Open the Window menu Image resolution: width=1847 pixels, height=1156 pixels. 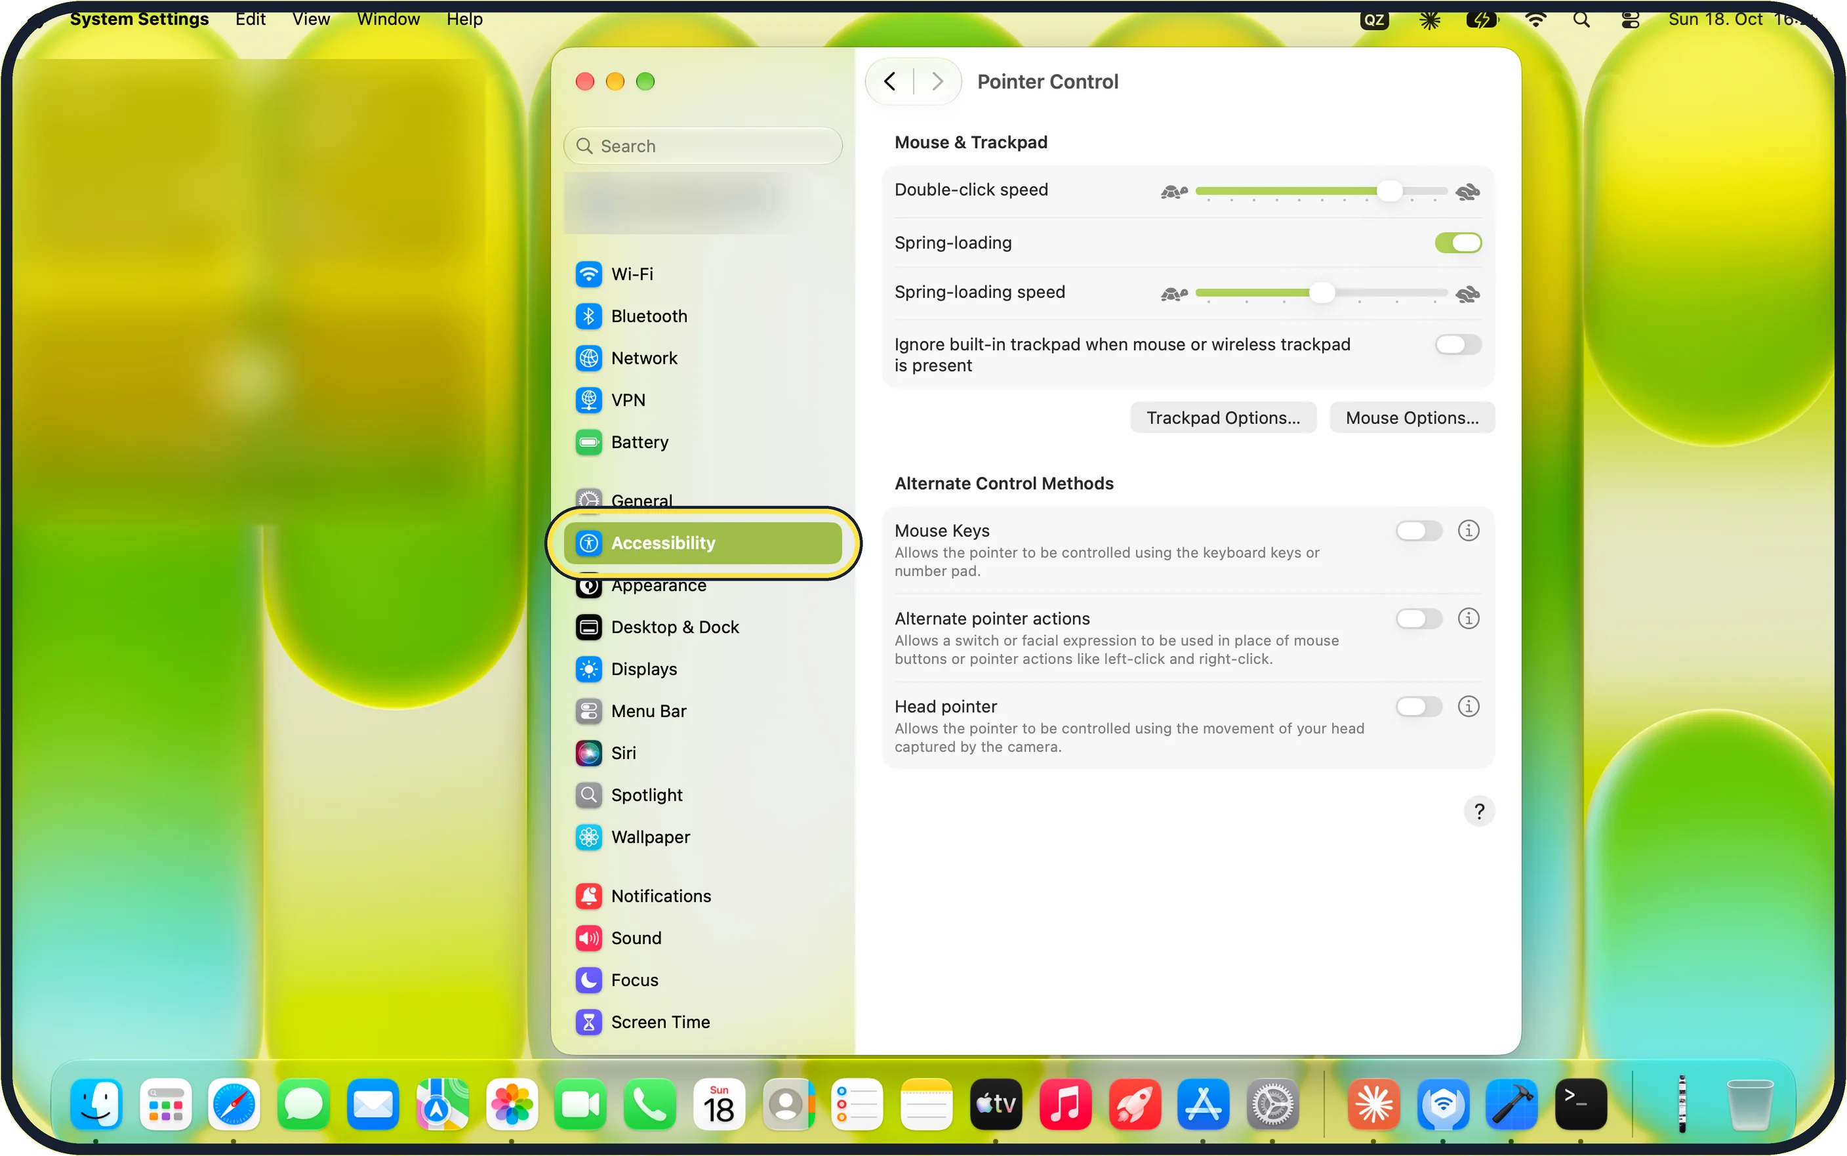388,19
